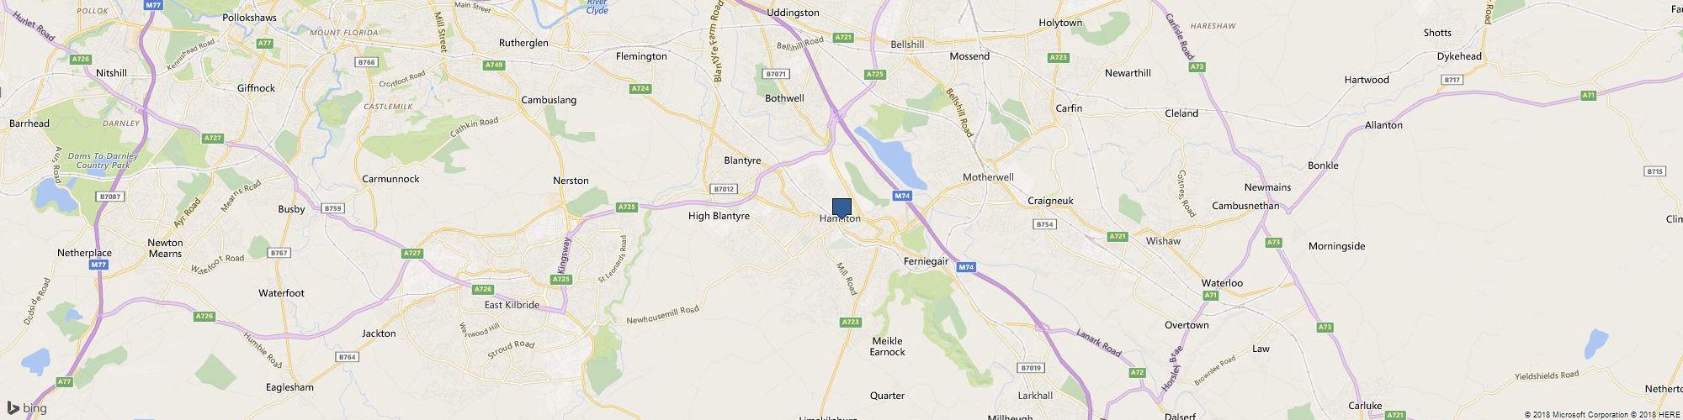Click the B7012 road badge near Blantyre
Screen dimensions: 1683x420
point(725,189)
